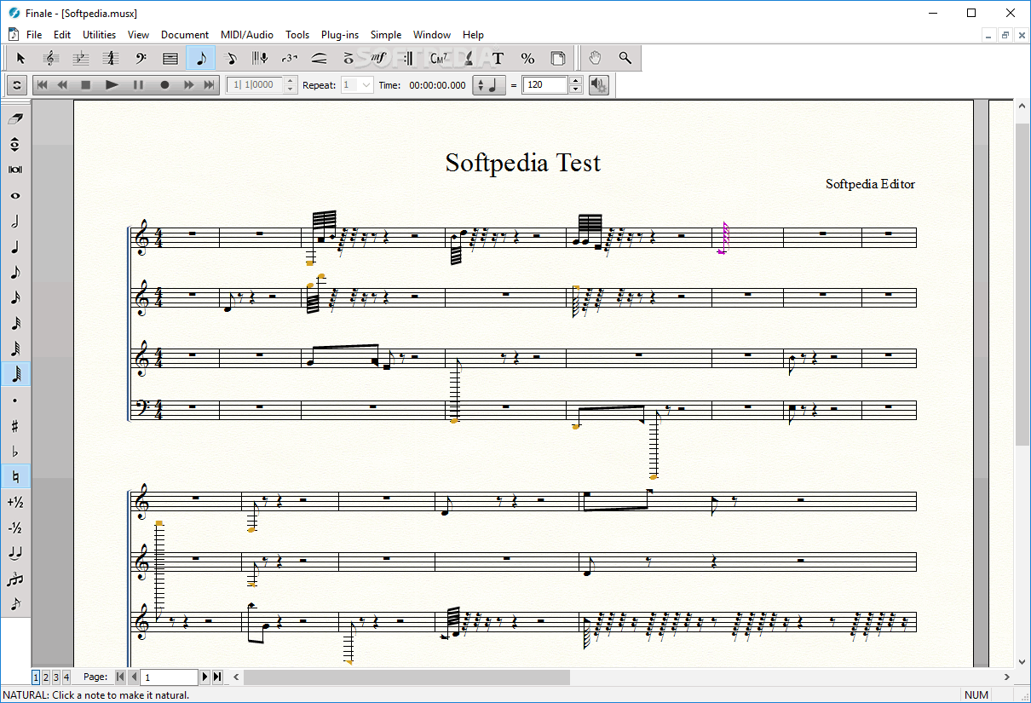Choose the Eraser in Simple Entry palette
Screen dimensions: 1031x703
(15, 119)
